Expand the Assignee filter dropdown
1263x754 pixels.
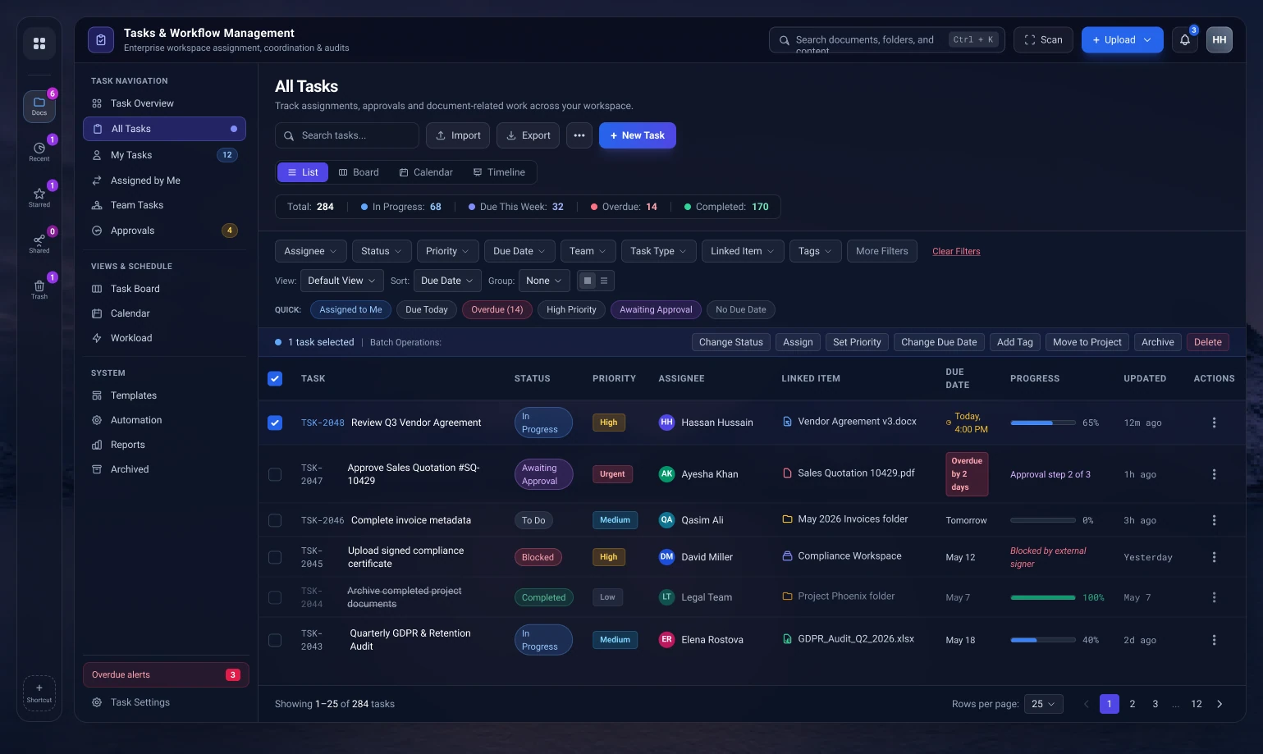[310, 251]
